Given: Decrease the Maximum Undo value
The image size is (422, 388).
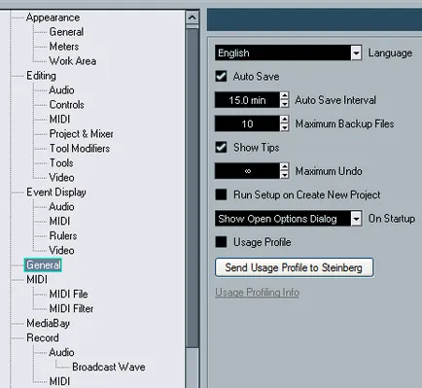Looking at the screenshot, I should pos(284,175).
